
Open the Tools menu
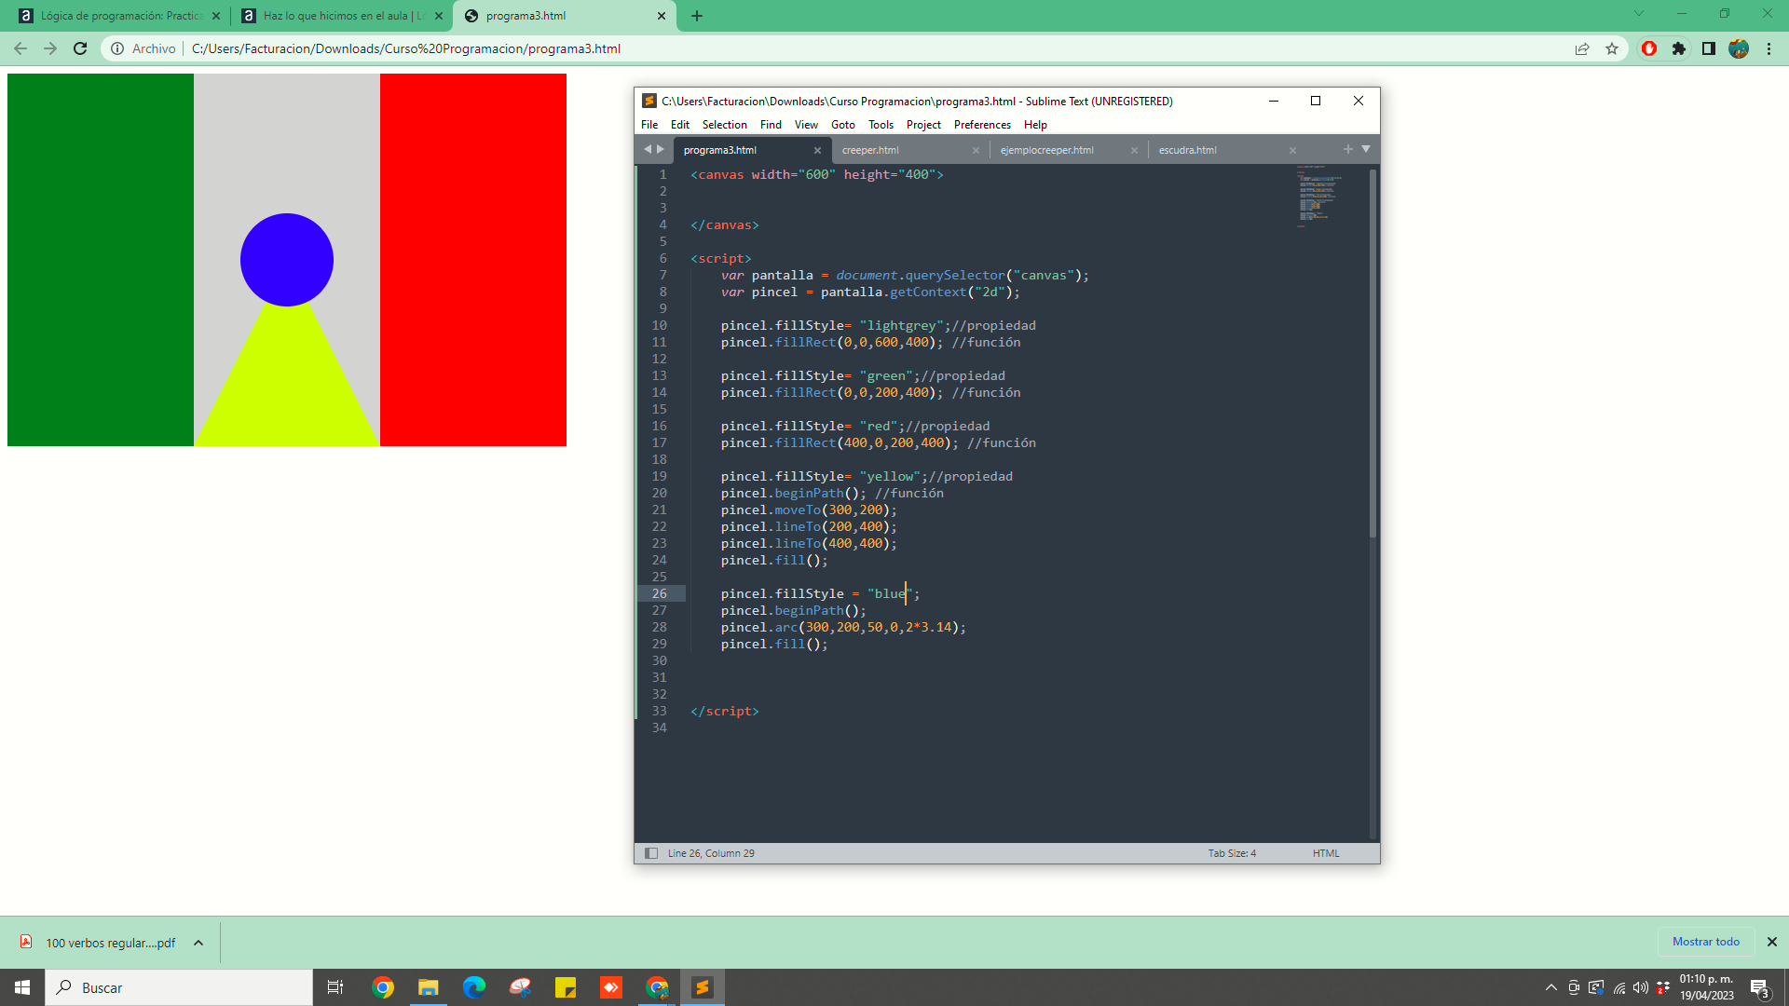(x=881, y=125)
